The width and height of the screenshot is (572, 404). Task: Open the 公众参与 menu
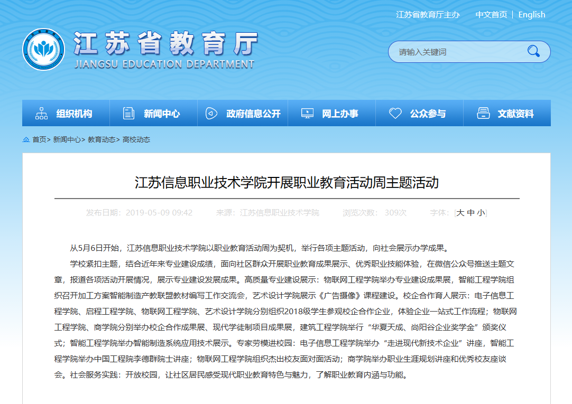tap(420, 114)
